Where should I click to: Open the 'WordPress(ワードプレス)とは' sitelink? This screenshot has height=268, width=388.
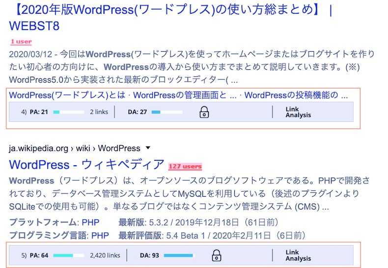[x=67, y=95]
